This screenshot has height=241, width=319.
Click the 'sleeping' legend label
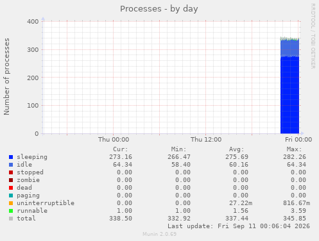(32, 157)
